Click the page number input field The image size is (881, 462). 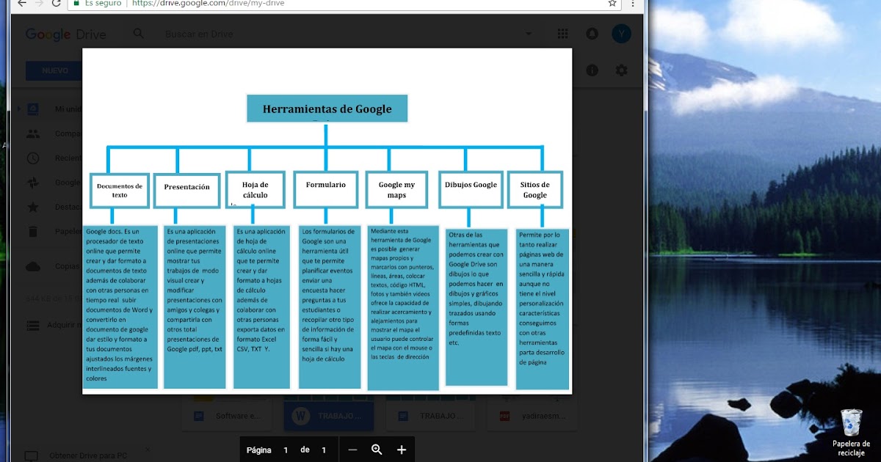pos(286,449)
